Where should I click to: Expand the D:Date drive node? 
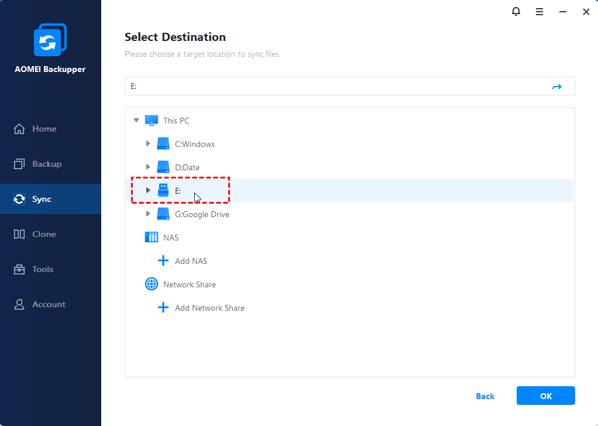[148, 167]
